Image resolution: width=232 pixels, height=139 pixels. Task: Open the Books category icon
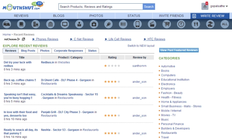pos(21,24)
